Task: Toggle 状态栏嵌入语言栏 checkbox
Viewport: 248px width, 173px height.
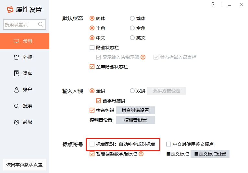Action: [156, 57]
